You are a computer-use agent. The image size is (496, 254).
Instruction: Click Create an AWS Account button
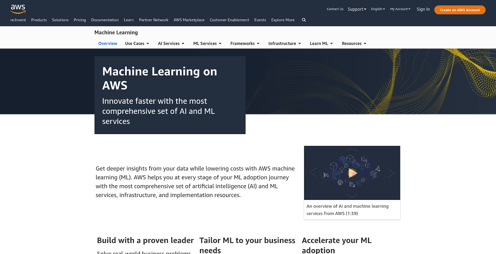pos(459,10)
